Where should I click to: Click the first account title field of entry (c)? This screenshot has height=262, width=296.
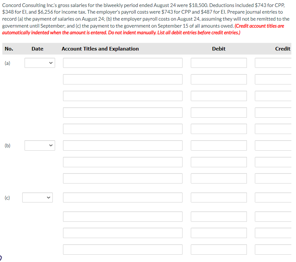123,197
